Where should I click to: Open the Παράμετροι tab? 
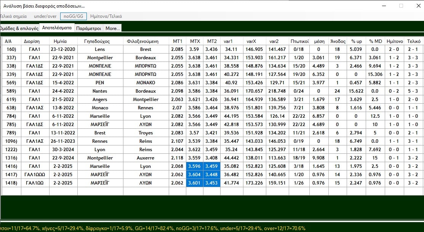pyautogui.click(x=88, y=28)
